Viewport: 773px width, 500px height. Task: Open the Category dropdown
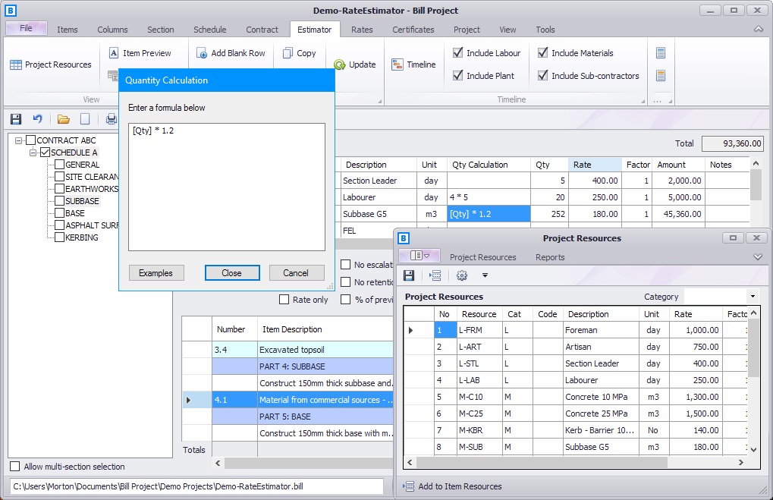753,297
